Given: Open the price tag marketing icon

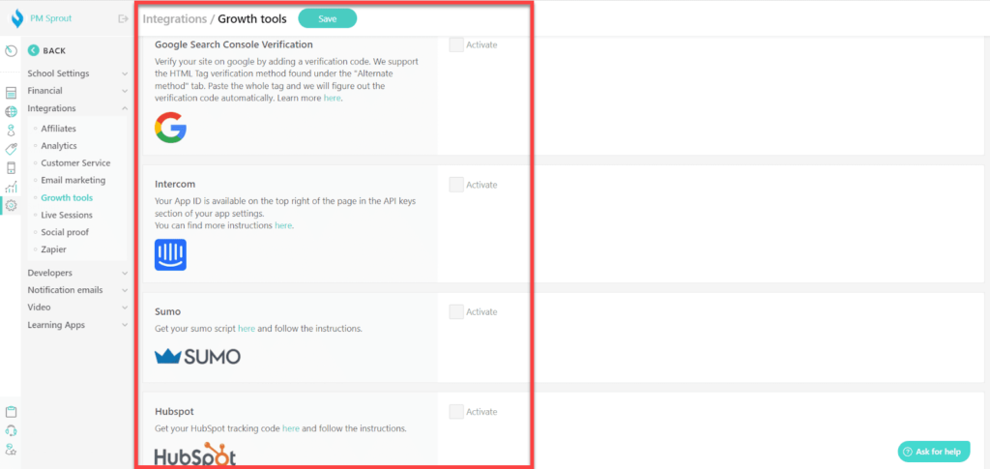Looking at the screenshot, I should (11, 150).
